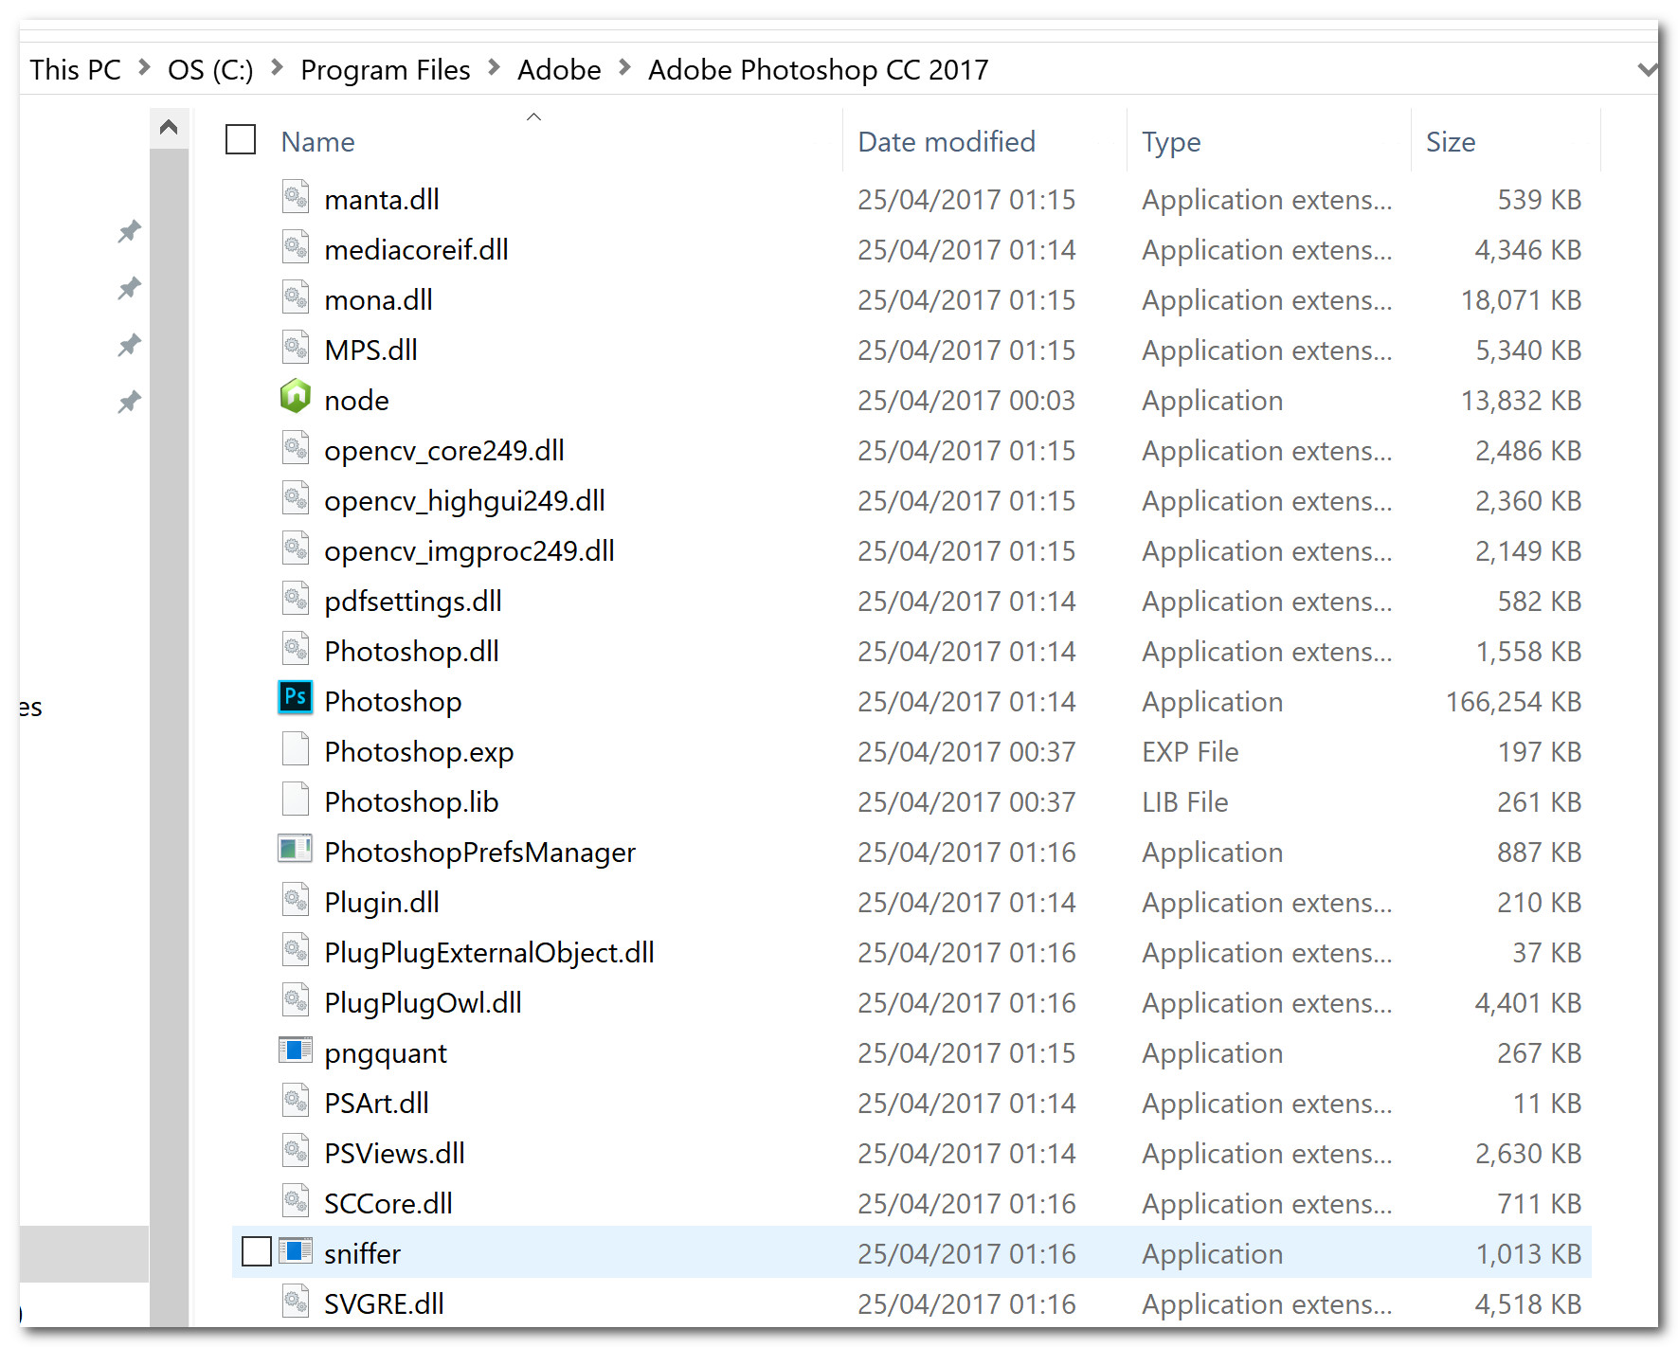Select the green node application icon
This screenshot has height=1347, width=1678.
[296, 397]
